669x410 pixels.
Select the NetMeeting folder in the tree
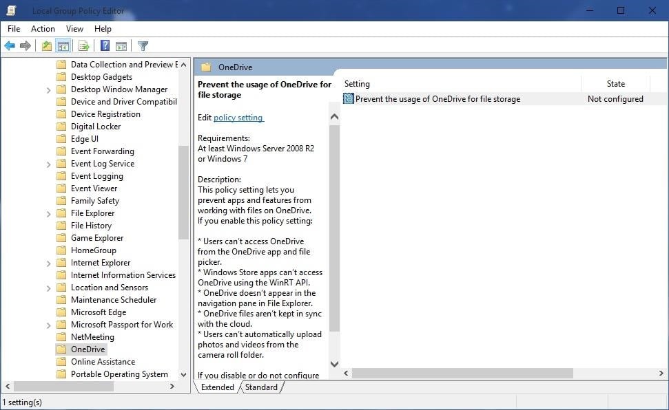tap(92, 337)
